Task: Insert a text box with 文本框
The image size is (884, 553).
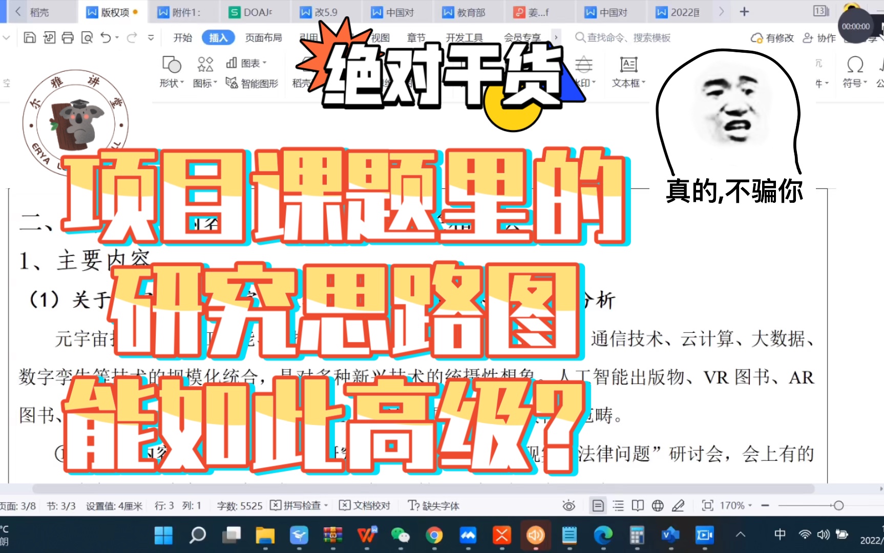Action: coord(628,72)
